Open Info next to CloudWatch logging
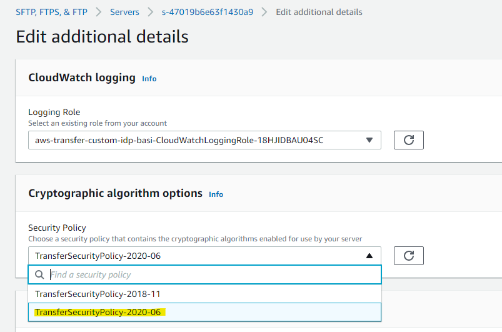The image size is (502, 332). [x=149, y=79]
